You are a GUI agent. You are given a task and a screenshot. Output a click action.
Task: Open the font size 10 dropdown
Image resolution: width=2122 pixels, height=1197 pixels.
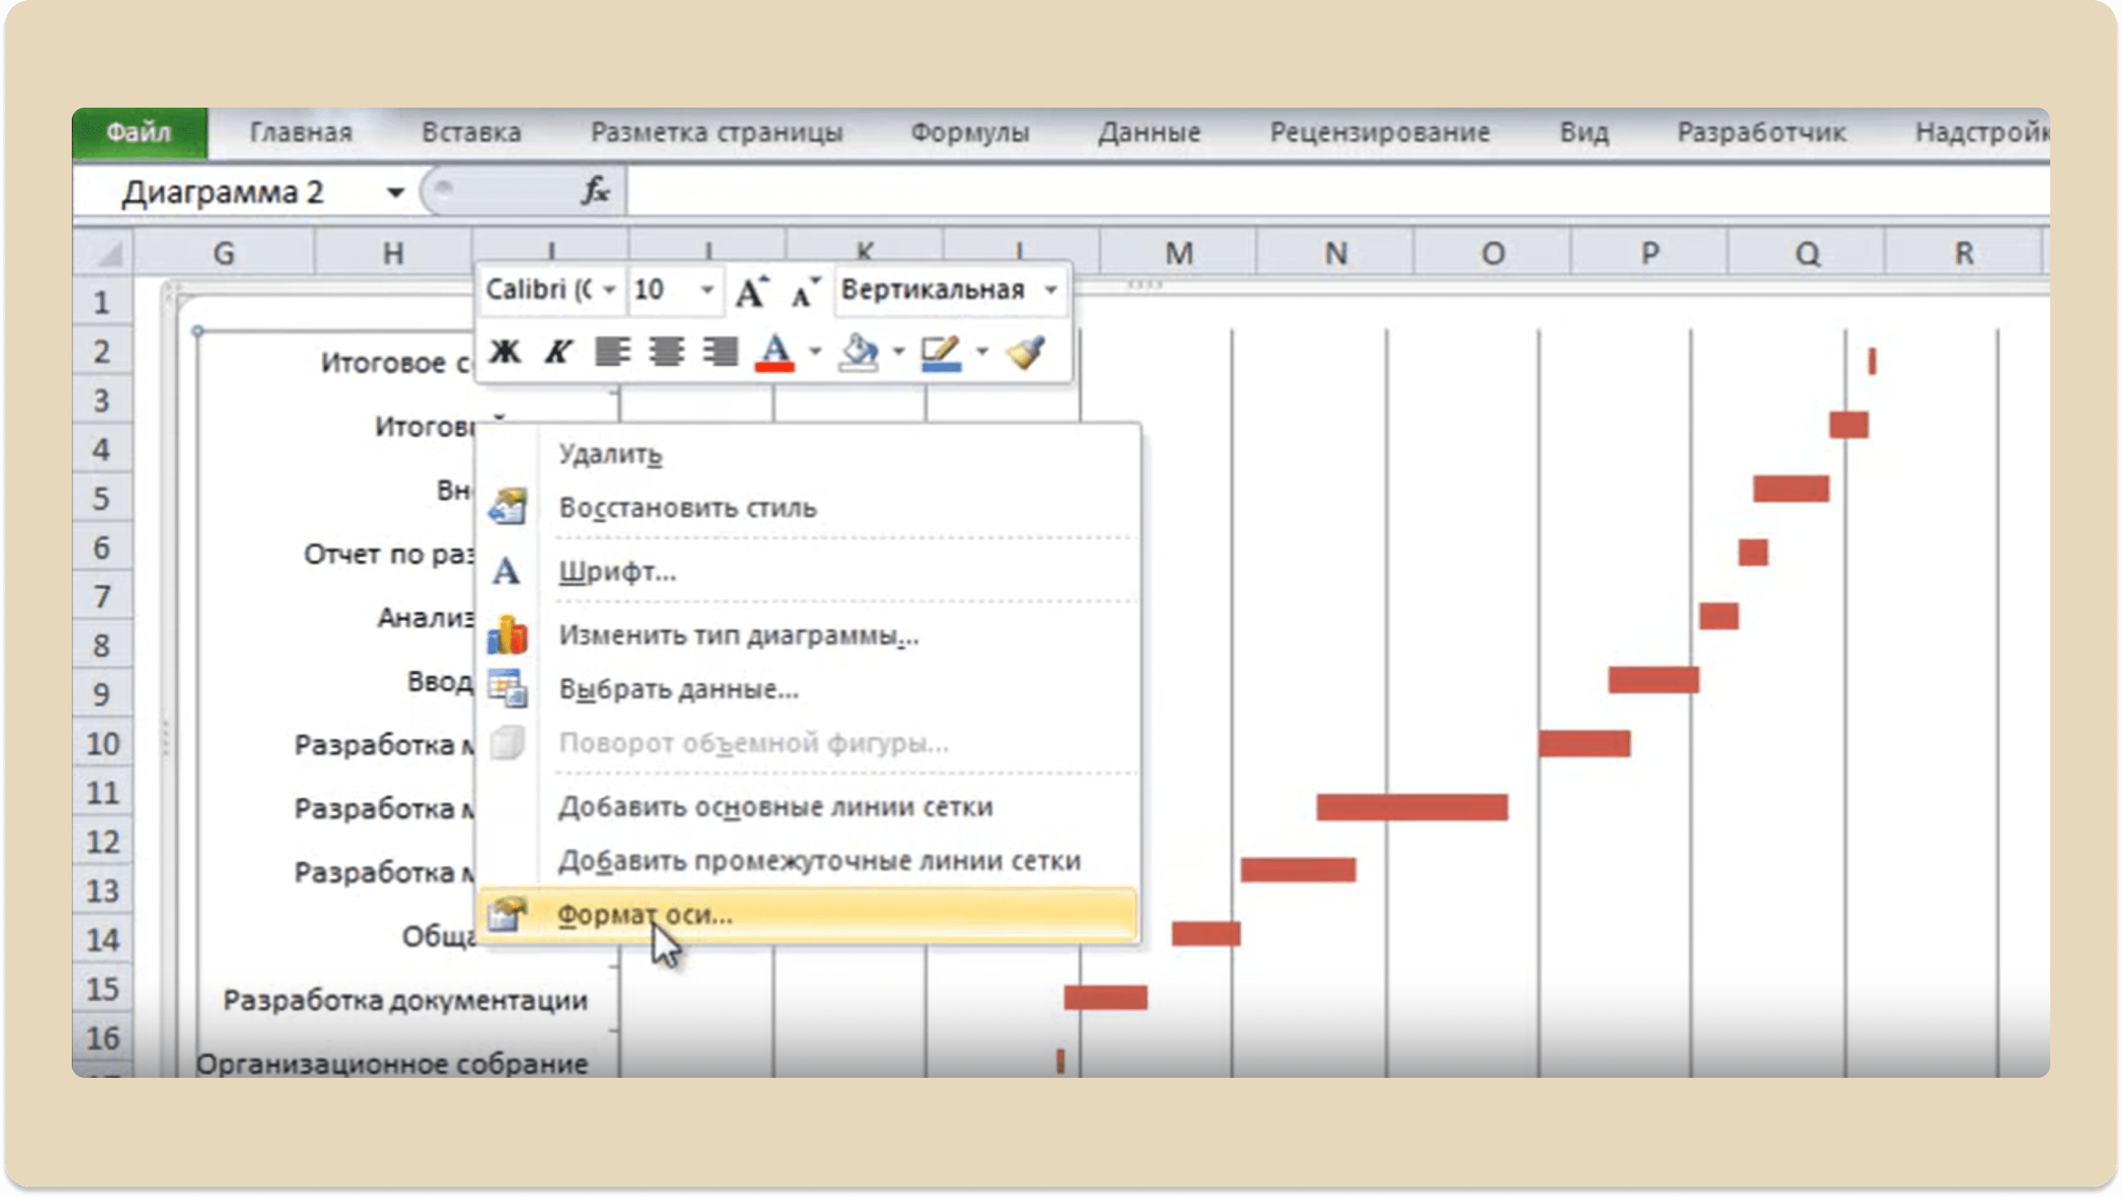tap(706, 291)
